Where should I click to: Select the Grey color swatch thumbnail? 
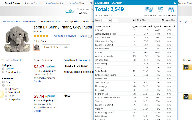pos(37,47)
